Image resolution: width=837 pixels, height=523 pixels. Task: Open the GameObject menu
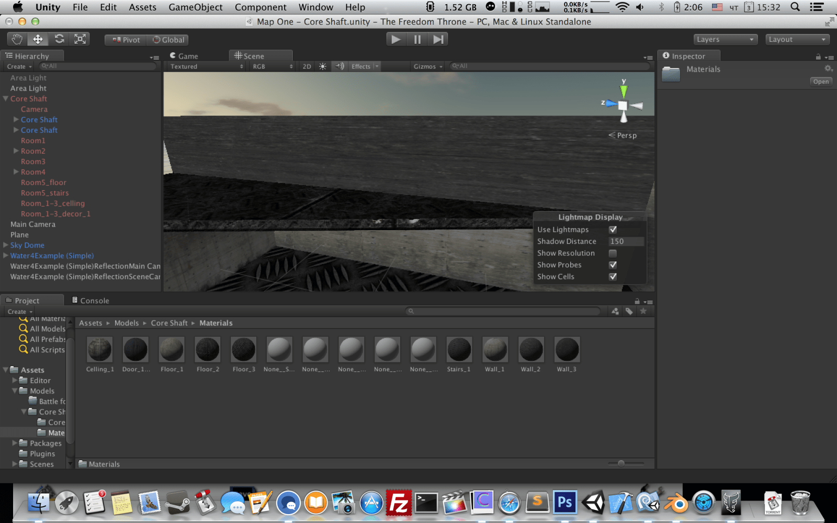[x=196, y=7]
